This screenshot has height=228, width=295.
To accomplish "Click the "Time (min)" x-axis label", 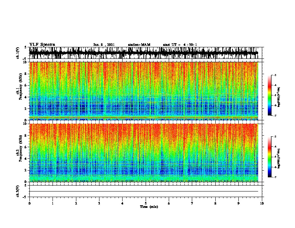I will pyautogui.click(x=149, y=207).
